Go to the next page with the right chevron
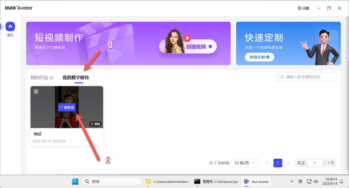The width and height of the screenshot is (349, 188). [x=289, y=163]
